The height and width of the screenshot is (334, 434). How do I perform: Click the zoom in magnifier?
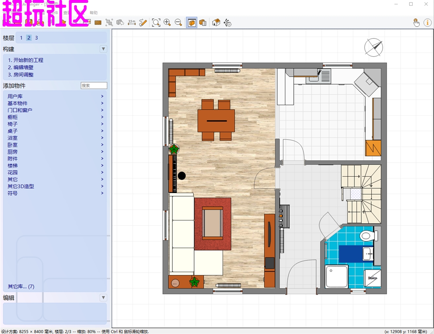pyautogui.click(x=167, y=22)
